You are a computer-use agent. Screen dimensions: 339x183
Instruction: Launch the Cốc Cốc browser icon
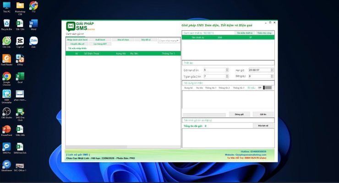click(x=6, y=41)
